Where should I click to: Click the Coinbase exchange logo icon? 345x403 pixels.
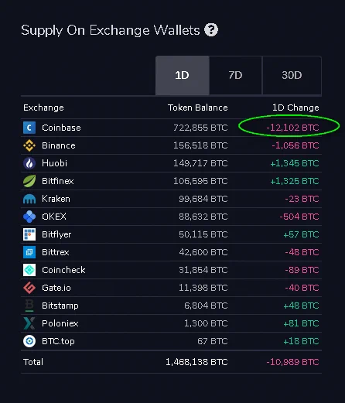(x=29, y=128)
